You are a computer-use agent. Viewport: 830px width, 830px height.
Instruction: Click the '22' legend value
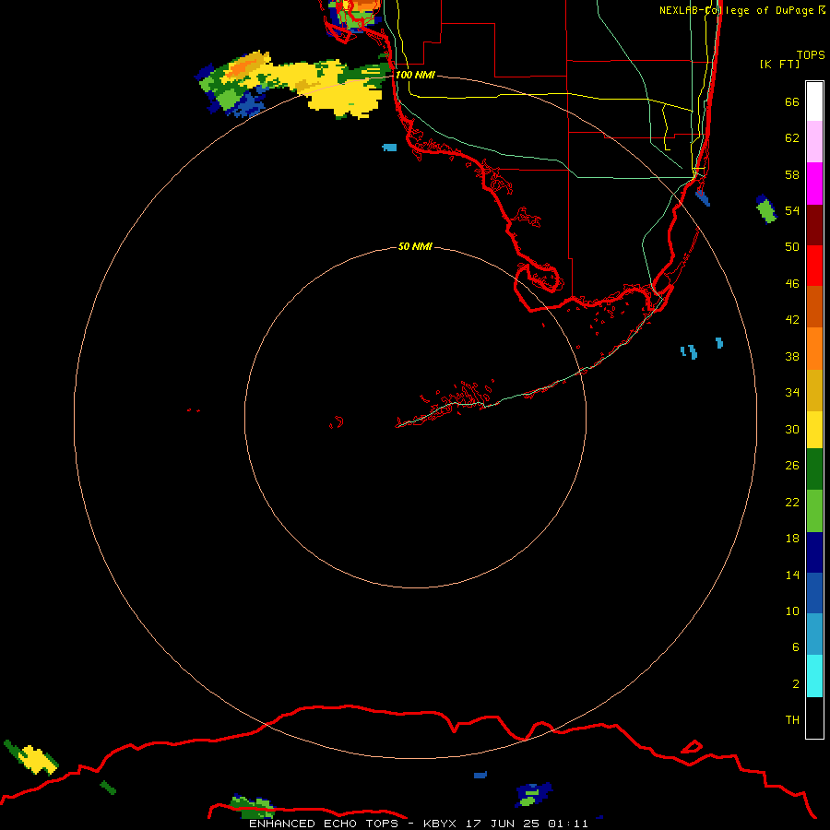792,502
